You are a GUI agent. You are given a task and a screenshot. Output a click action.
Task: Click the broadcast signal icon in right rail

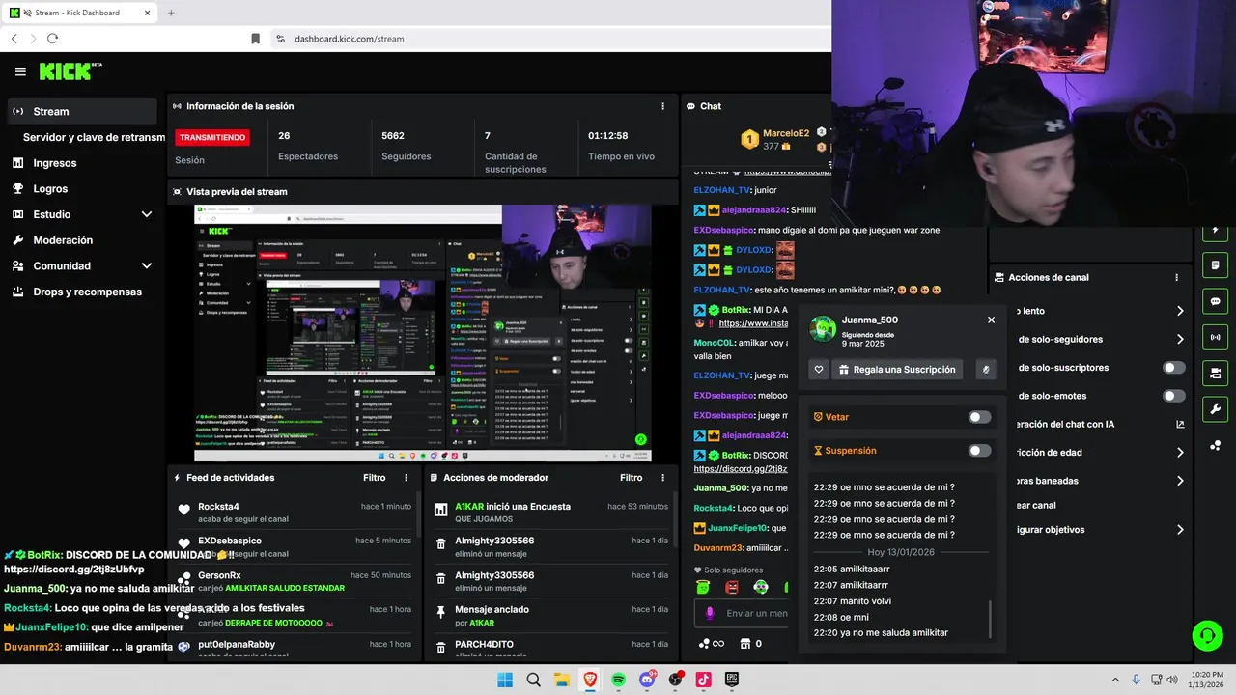click(x=1215, y=337)
